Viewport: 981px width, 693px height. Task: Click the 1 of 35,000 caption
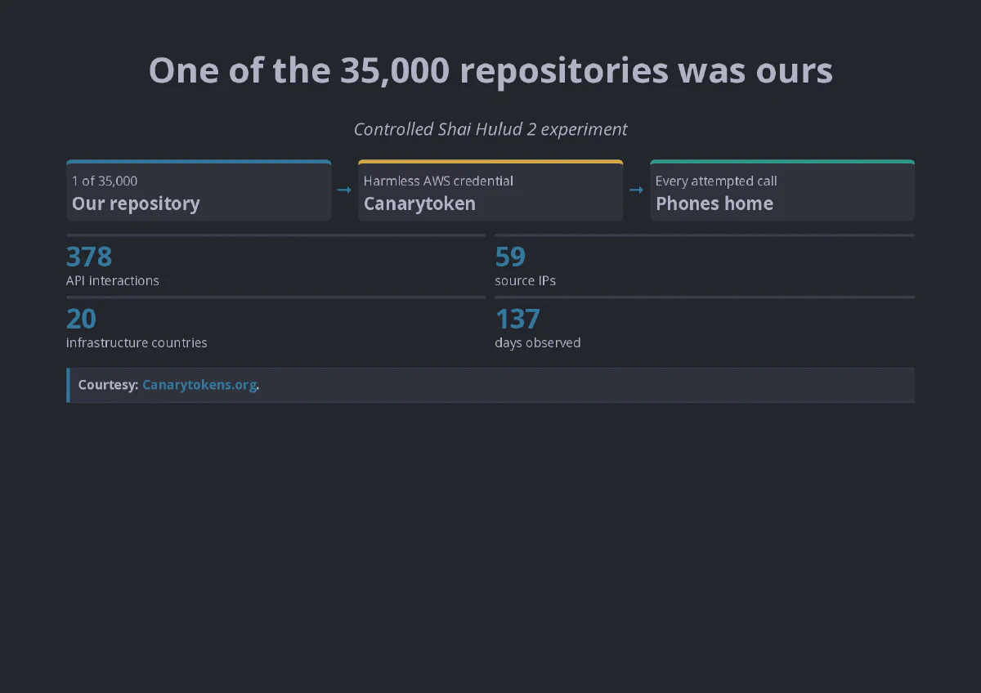(x=105, y=181)
